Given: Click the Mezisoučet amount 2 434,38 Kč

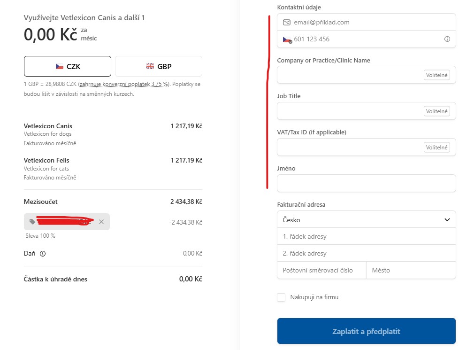Looking at the screenshot, I should click(x=186, y=202).
